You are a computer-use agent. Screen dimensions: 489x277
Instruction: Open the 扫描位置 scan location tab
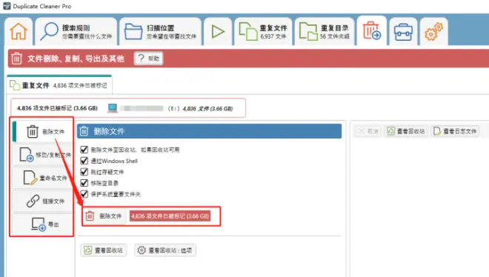160,31
